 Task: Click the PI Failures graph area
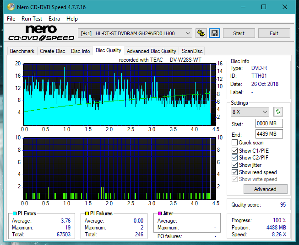120,168
